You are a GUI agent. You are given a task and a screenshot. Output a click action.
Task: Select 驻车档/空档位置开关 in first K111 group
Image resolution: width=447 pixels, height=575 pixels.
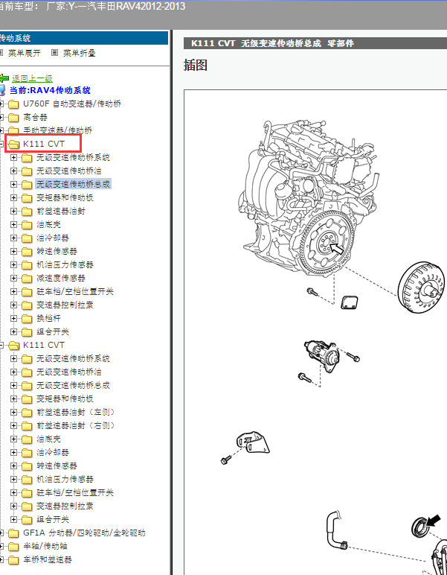click(75, 291)
